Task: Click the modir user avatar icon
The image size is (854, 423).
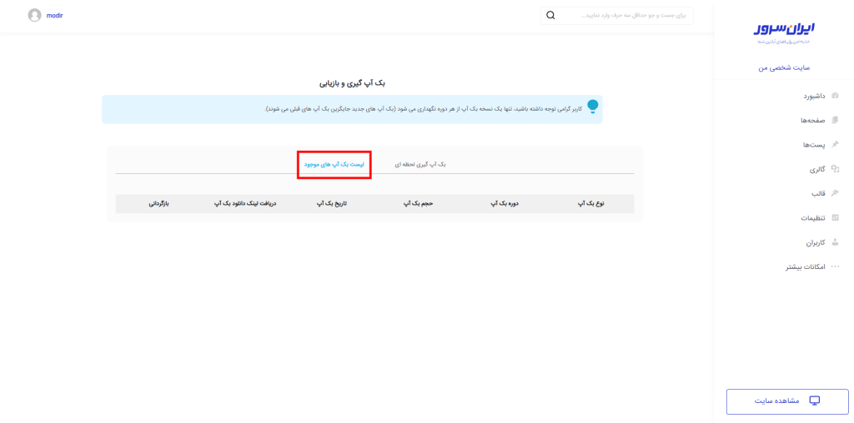Action: pyautogui.click(x=34, y=15)
